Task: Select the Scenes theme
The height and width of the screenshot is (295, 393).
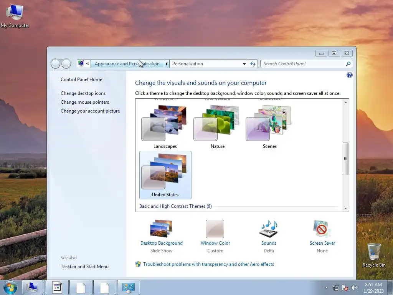Action: tap(269, 127)
